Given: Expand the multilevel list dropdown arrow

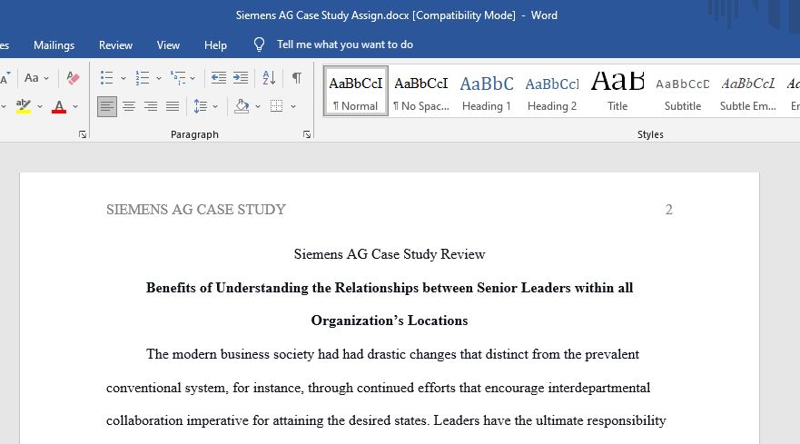Looking at the screenshot, I should 193,79.
